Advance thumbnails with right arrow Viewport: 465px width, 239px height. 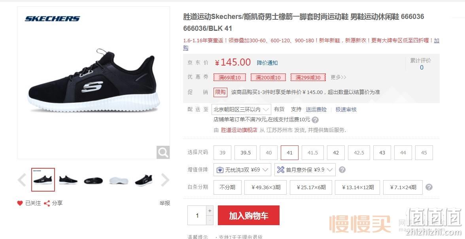pyautogui.click(x=165, y=180)
